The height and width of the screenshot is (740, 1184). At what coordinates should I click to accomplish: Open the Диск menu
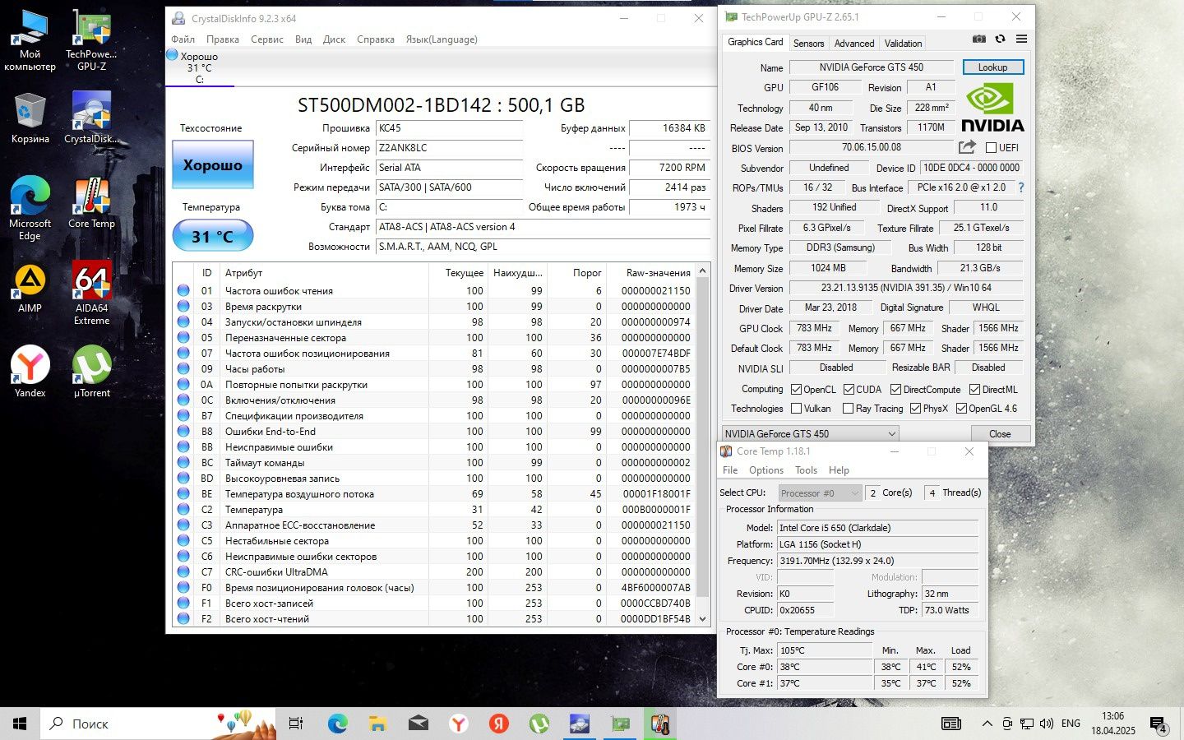(334, 39)
